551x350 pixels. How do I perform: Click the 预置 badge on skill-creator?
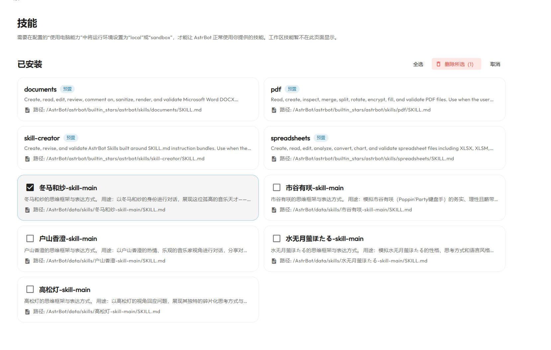71,138
